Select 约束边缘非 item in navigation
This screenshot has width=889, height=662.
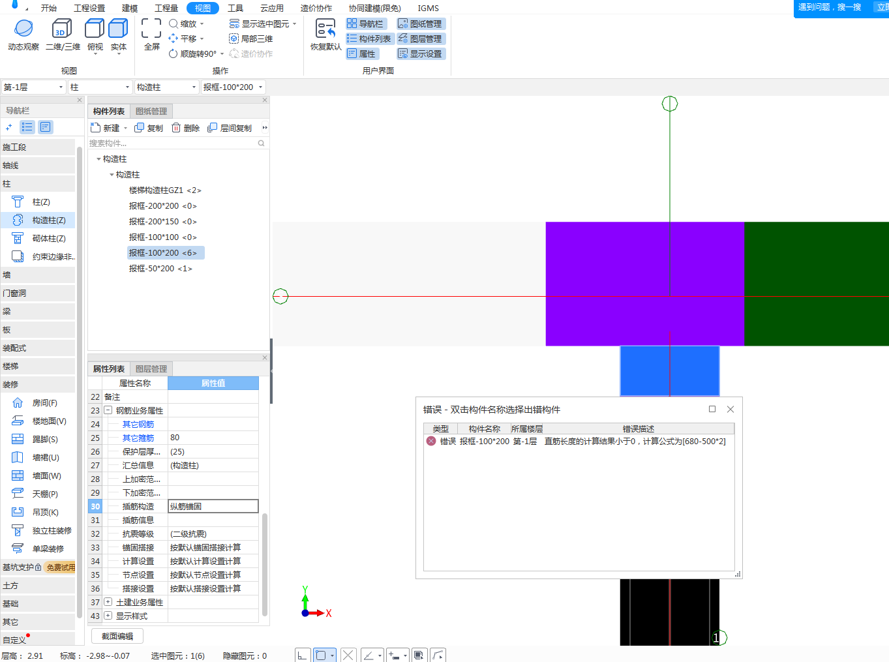pyautogui.click(x=38, y=257)
